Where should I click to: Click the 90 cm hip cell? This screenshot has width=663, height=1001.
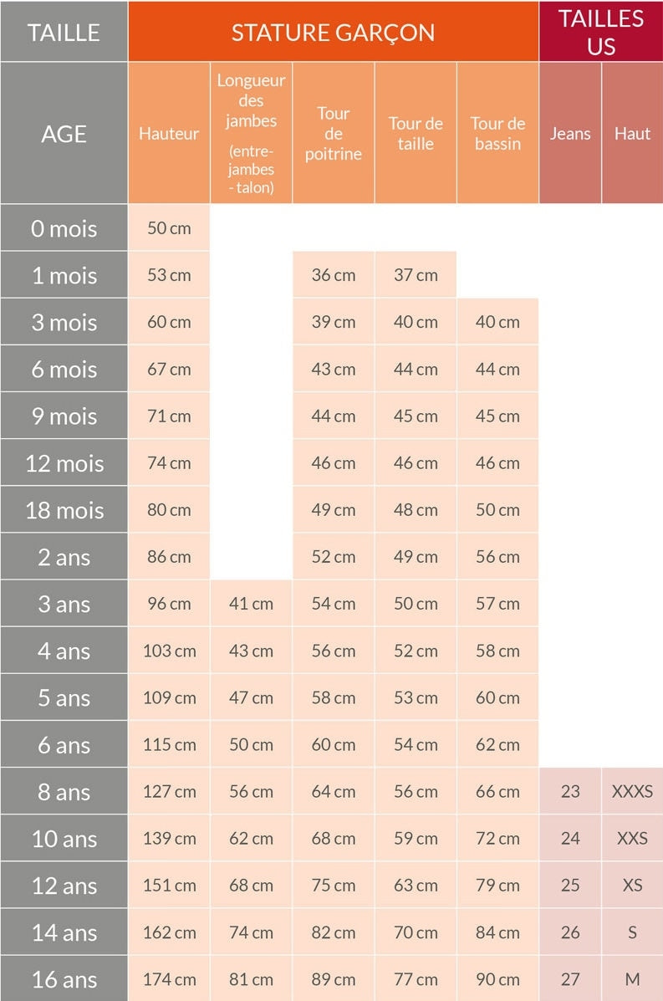click(497, 979)
